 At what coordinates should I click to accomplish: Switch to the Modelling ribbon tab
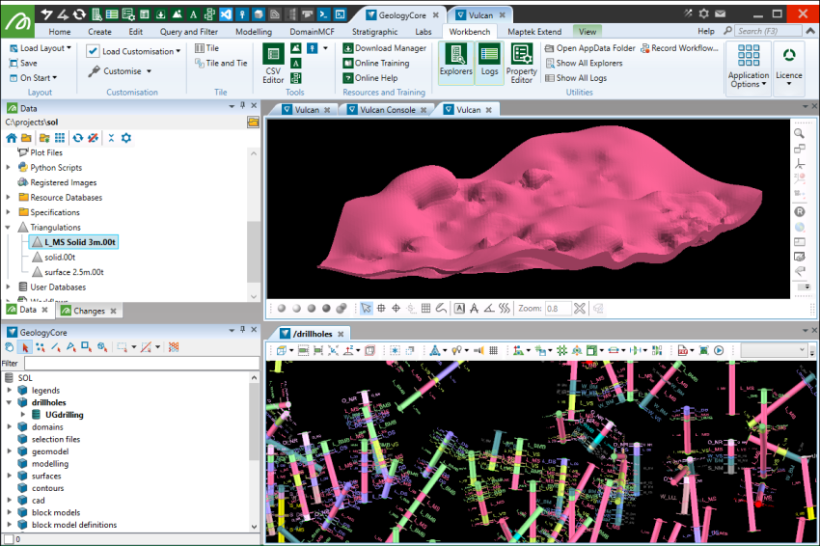click(x=253, y=32)
